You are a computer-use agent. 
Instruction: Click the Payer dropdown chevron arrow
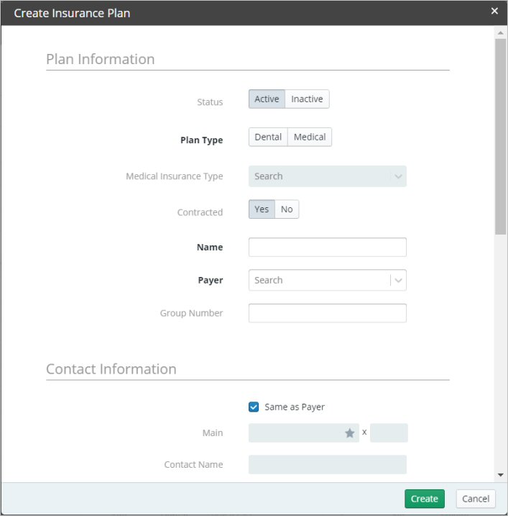coord(398,281)
